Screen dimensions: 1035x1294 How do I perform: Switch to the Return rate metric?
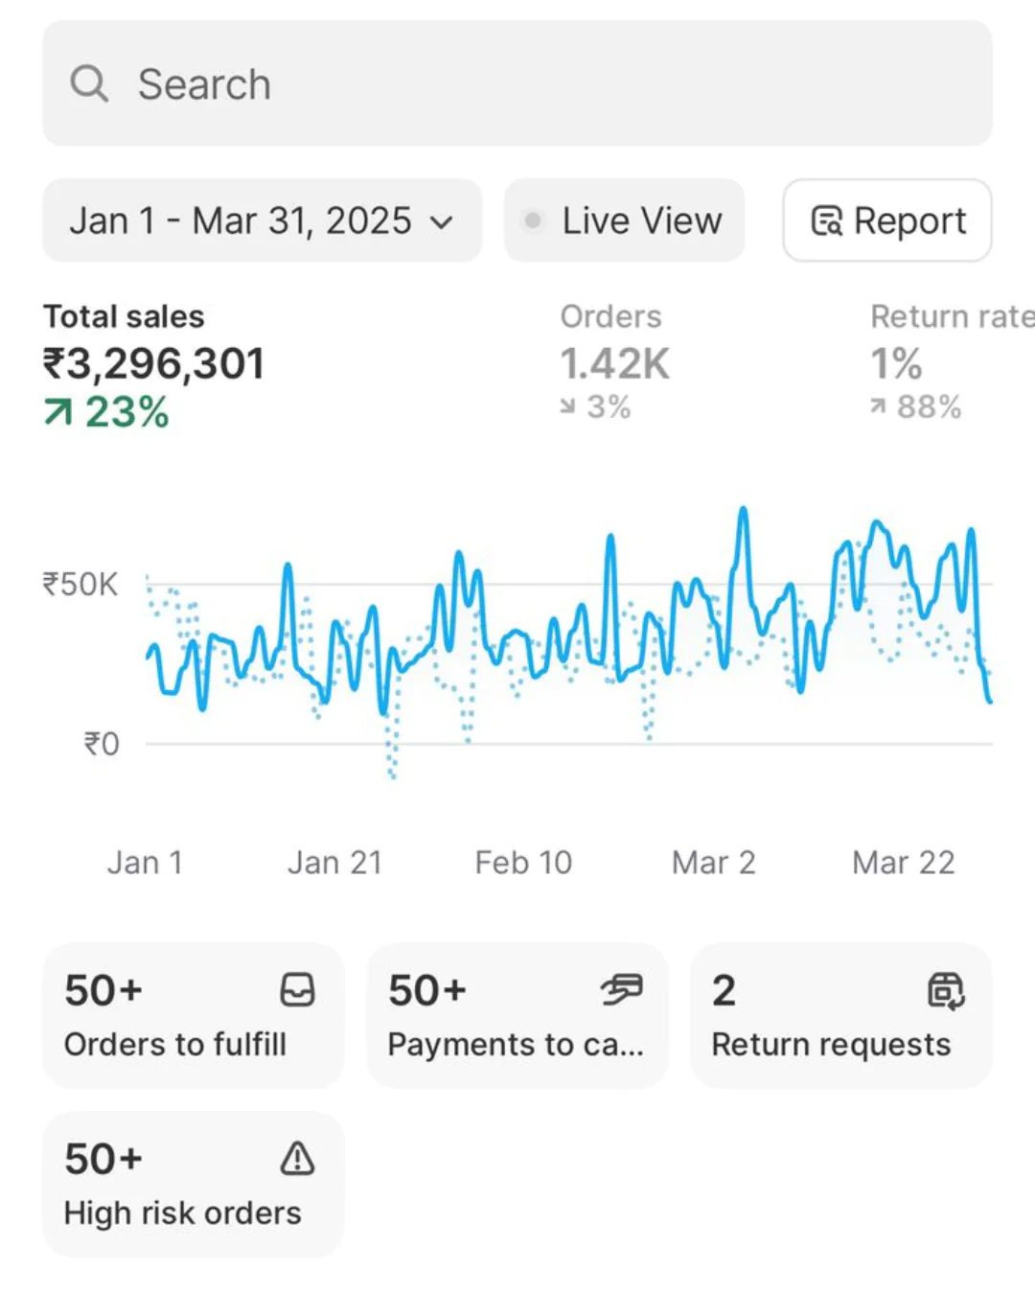(x=949, y=364)
